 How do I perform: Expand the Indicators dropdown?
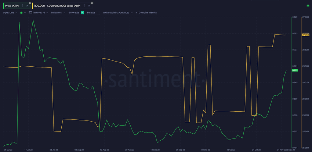pyautogui.click(x=58, y=12)
